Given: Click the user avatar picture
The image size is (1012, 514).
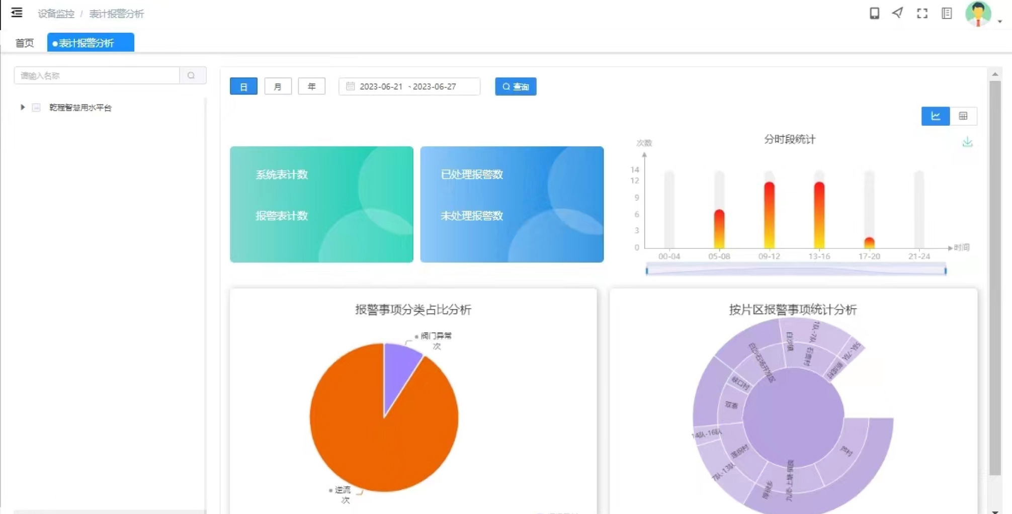Looking at the screenshot, I should pyautogui.click(x=978, y=14).
